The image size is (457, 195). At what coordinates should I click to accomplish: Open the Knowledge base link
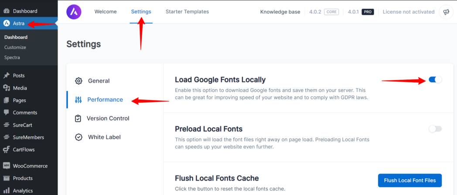[280, 12]
